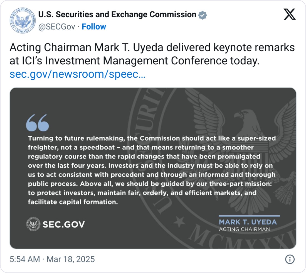
Task: Open U.S. Securities and Exchange Commission profile
Action: pos(117,15)
